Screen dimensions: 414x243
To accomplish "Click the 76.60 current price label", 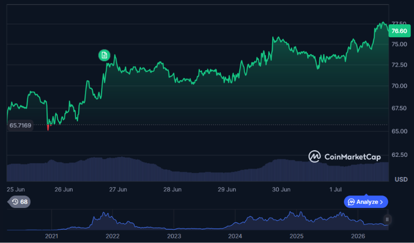I will (x=399, y=31).
